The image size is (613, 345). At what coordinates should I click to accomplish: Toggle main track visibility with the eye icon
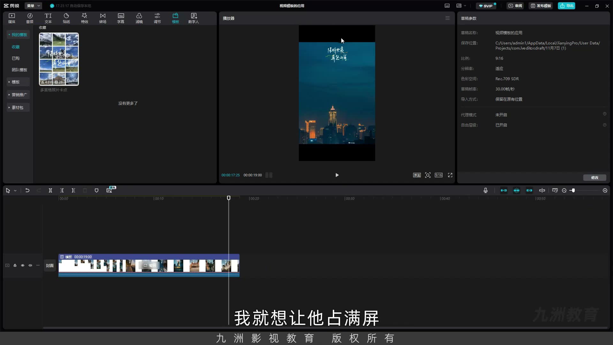pyautogui.click(x=23, y=265)
